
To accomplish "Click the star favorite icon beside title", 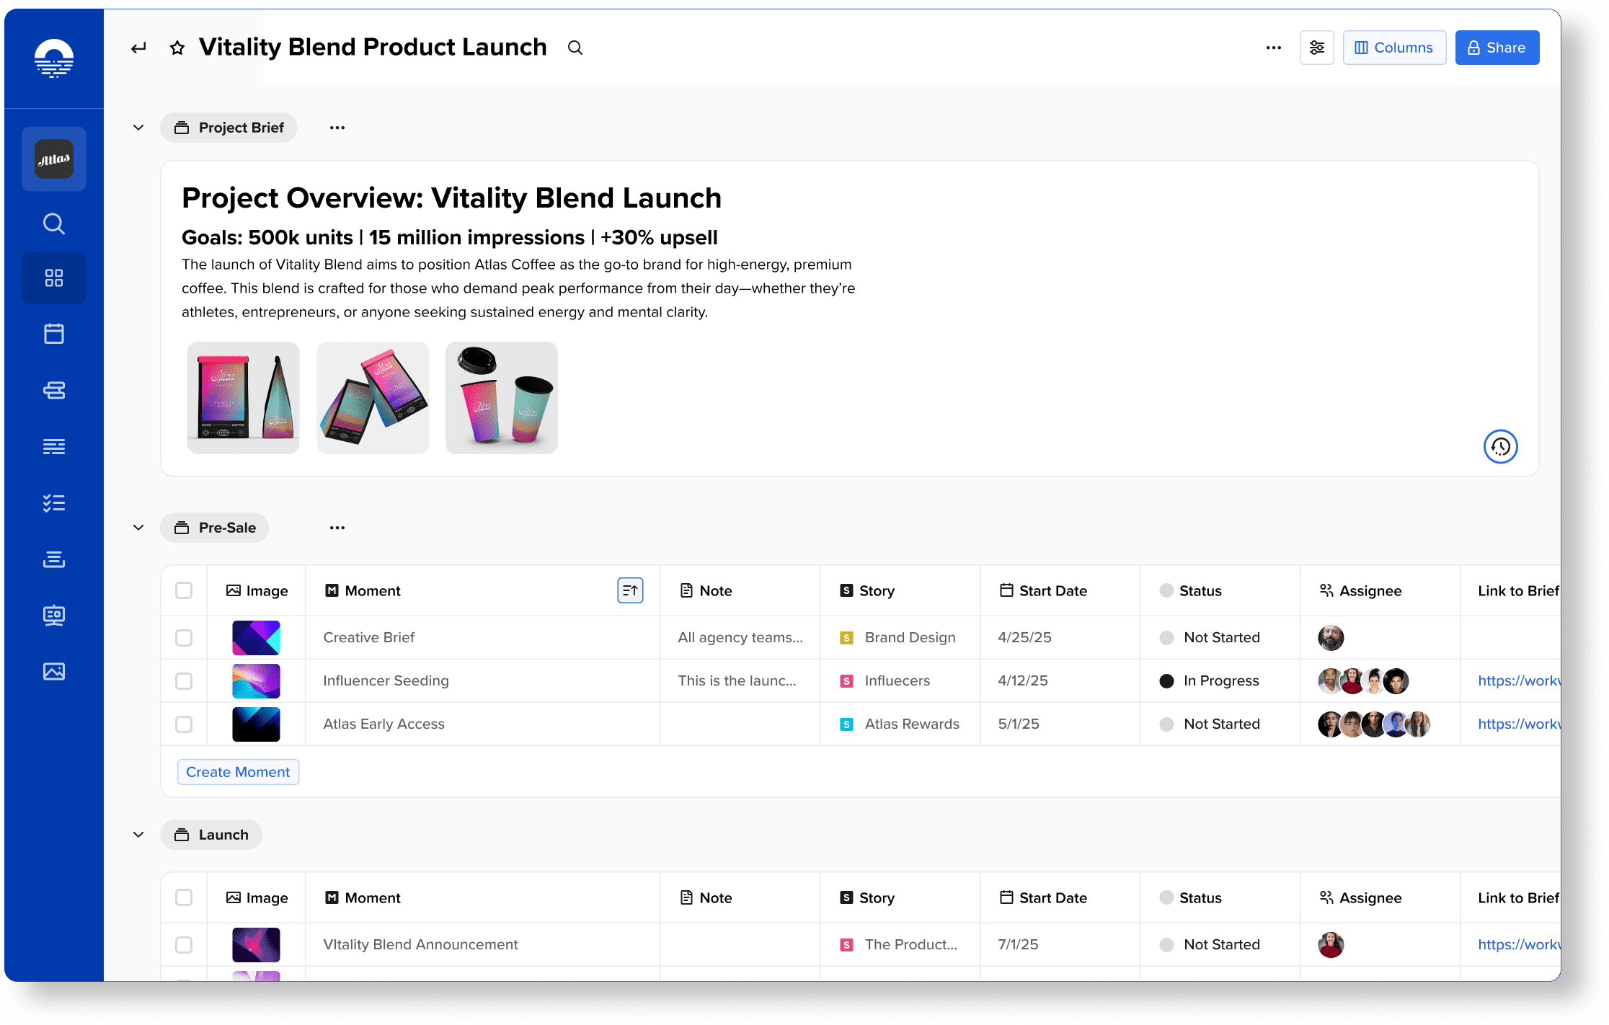I will 177,48.
